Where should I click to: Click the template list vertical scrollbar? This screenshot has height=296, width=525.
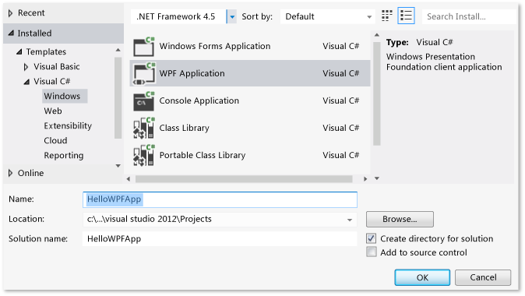(x=377, y=93)
